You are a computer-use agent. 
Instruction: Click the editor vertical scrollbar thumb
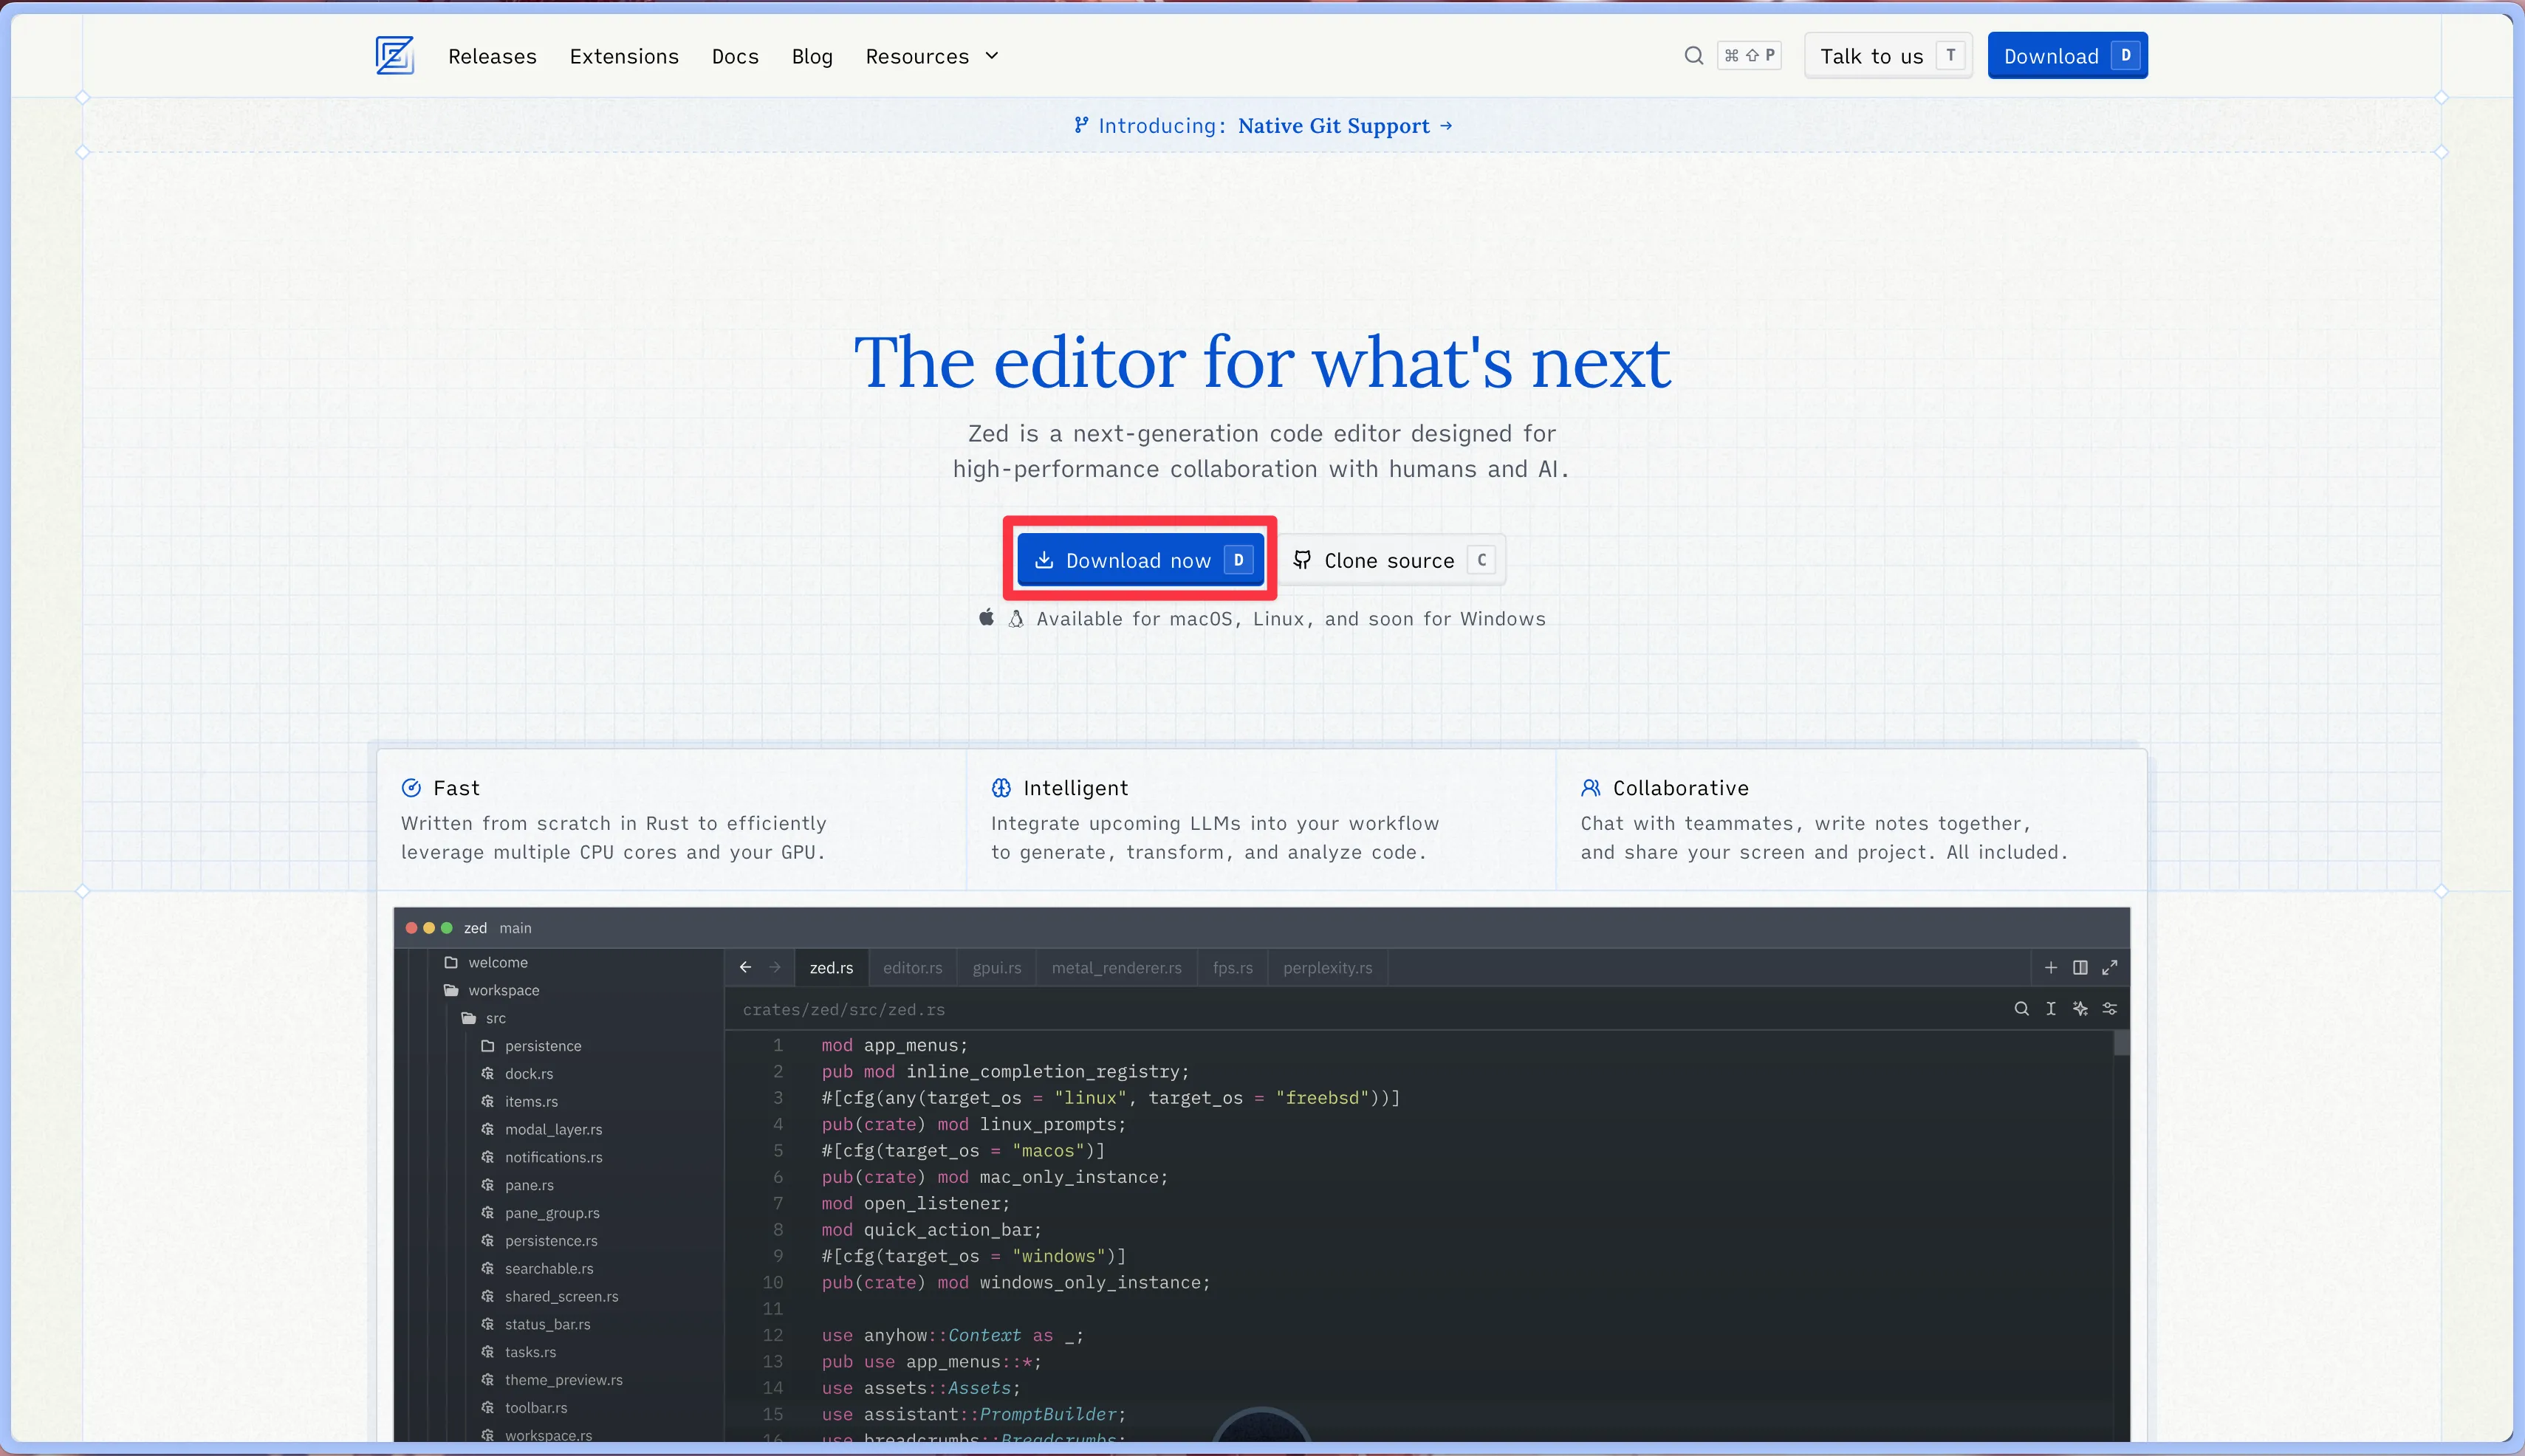[x=2121, y=1043]
